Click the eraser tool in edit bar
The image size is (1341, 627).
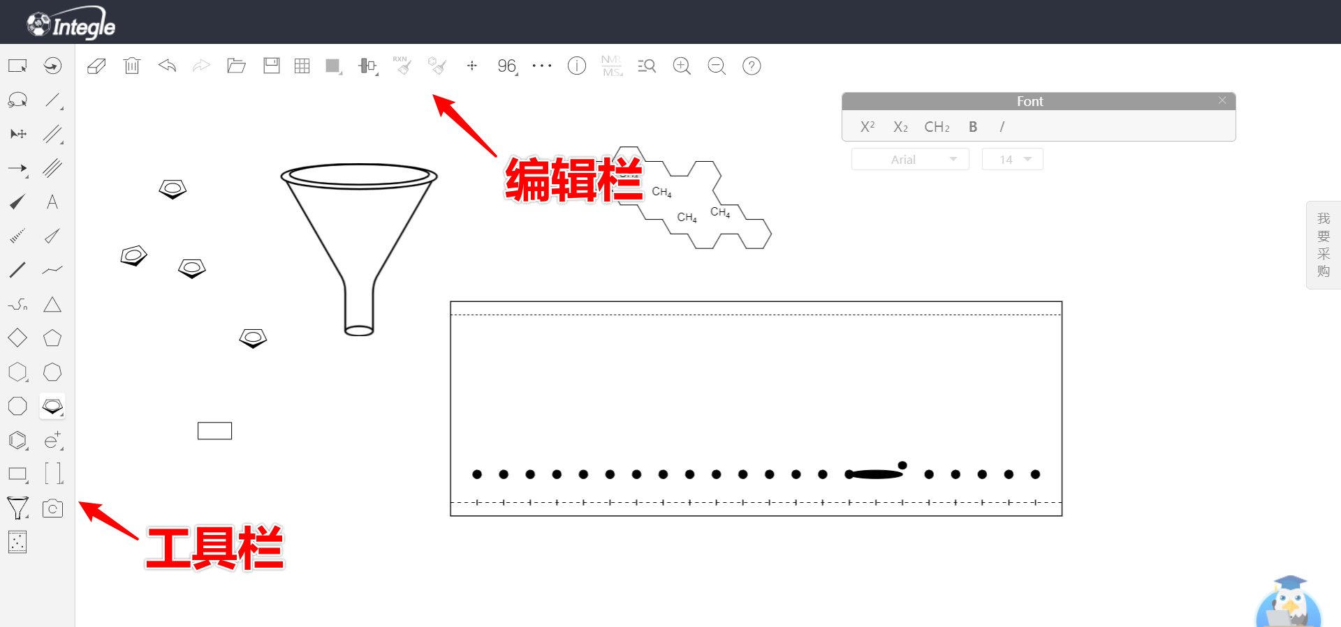(x=96, y=66)
